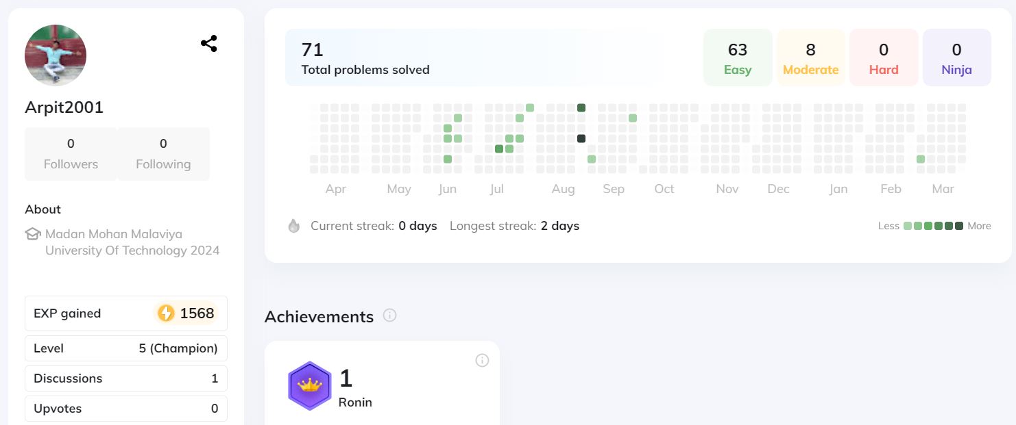Open the Arpit2001 profile picture
The width and height of the screenshot is (1016, 425).
tap(56, 55)
